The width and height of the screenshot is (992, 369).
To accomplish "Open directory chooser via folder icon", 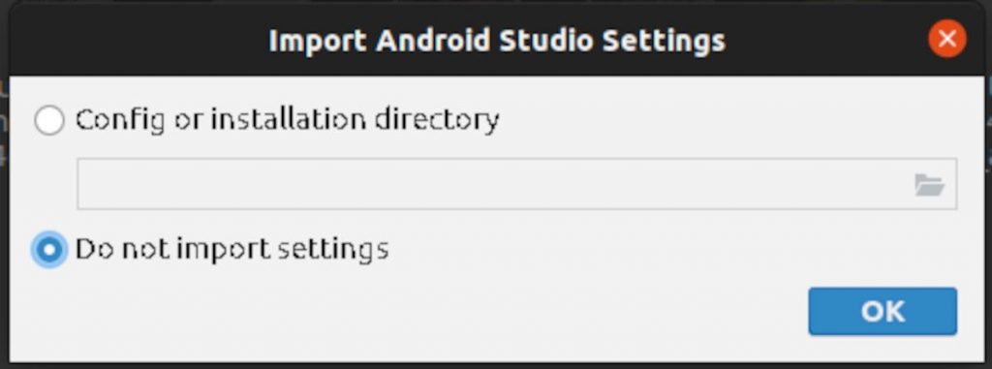I will 929,185.
